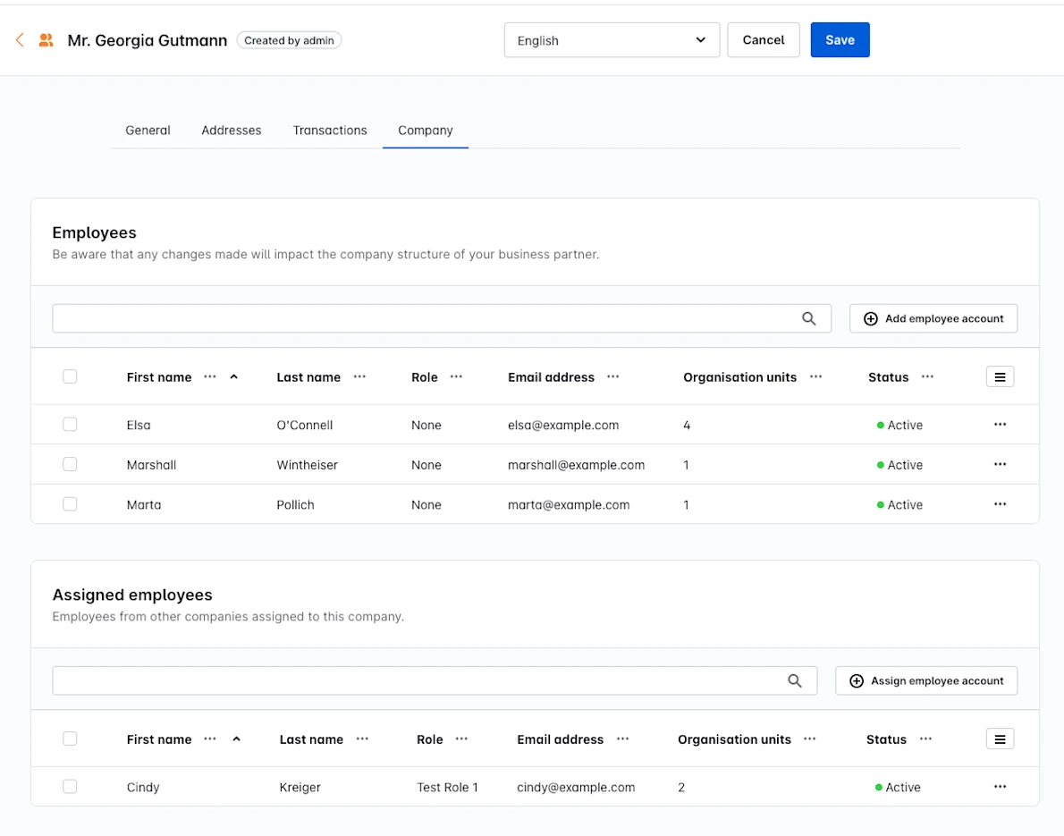Open Email address column options in Employees table
This screenshot has width=1064, height=836.
point(613,376)
